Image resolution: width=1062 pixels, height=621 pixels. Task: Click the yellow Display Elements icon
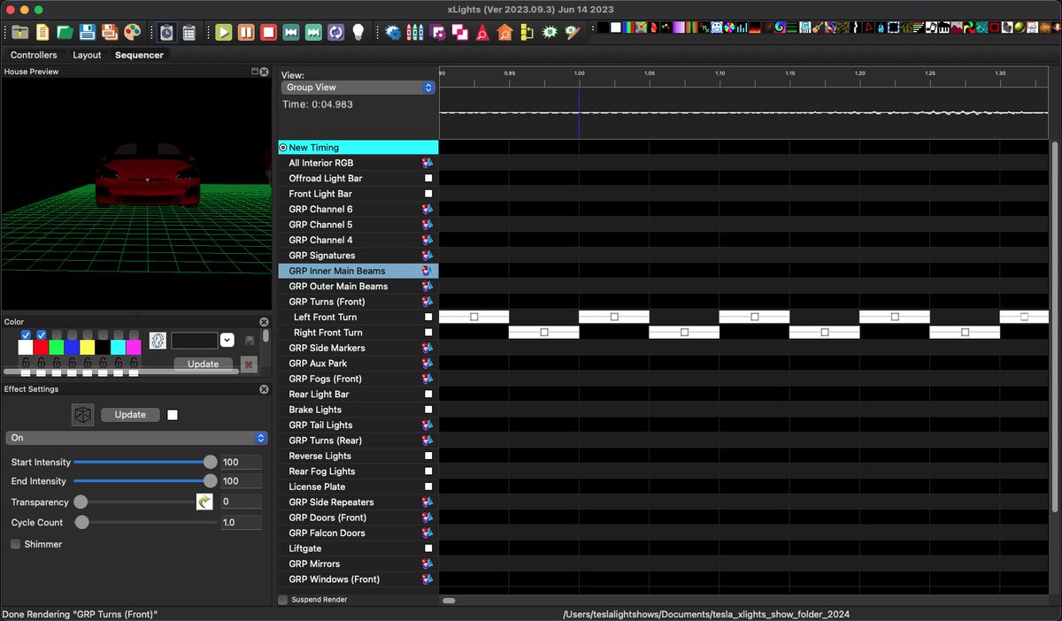pyautogui.click(x=527, y=32)
